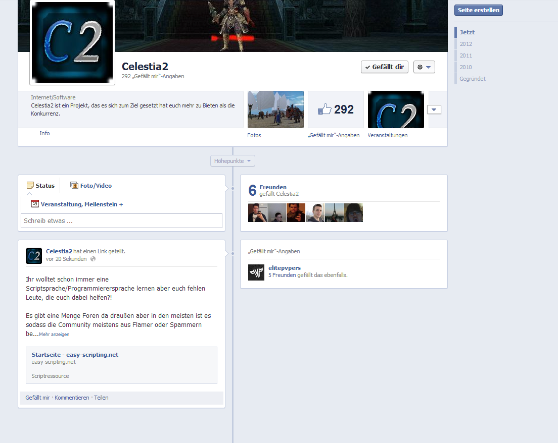The image size is (558, 443).
Task: Open the 292 likes box
Action: pyautogui.click(x=336, y=109)
